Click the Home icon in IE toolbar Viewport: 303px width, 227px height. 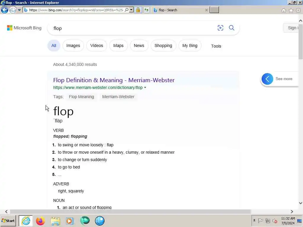tap(284, 10)
